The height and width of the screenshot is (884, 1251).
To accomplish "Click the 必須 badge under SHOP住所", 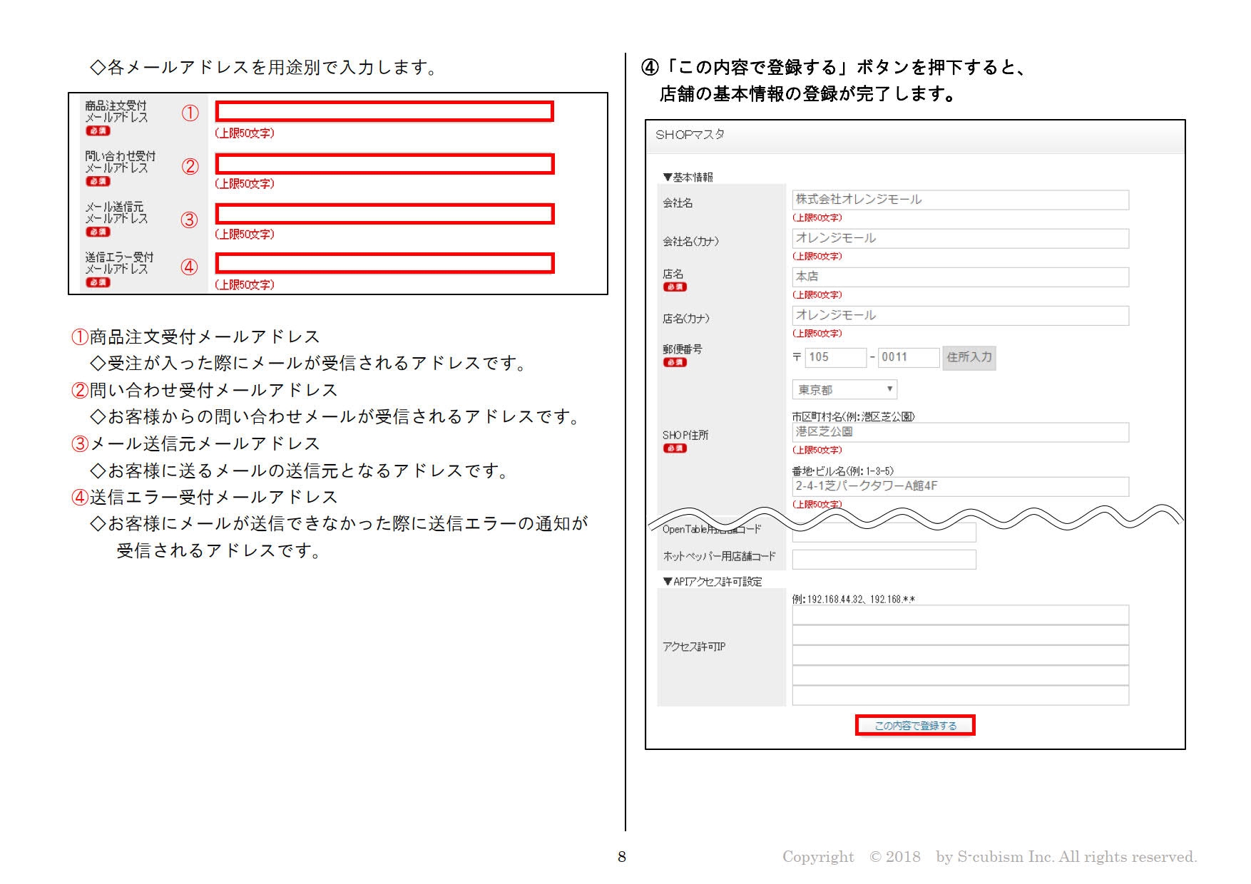I will pyautogui.click(x=675, y=448).
